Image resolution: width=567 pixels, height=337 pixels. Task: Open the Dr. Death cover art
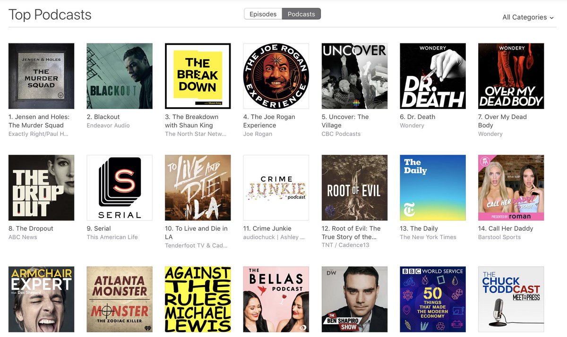pyautogui.click(x=433, y=76)
